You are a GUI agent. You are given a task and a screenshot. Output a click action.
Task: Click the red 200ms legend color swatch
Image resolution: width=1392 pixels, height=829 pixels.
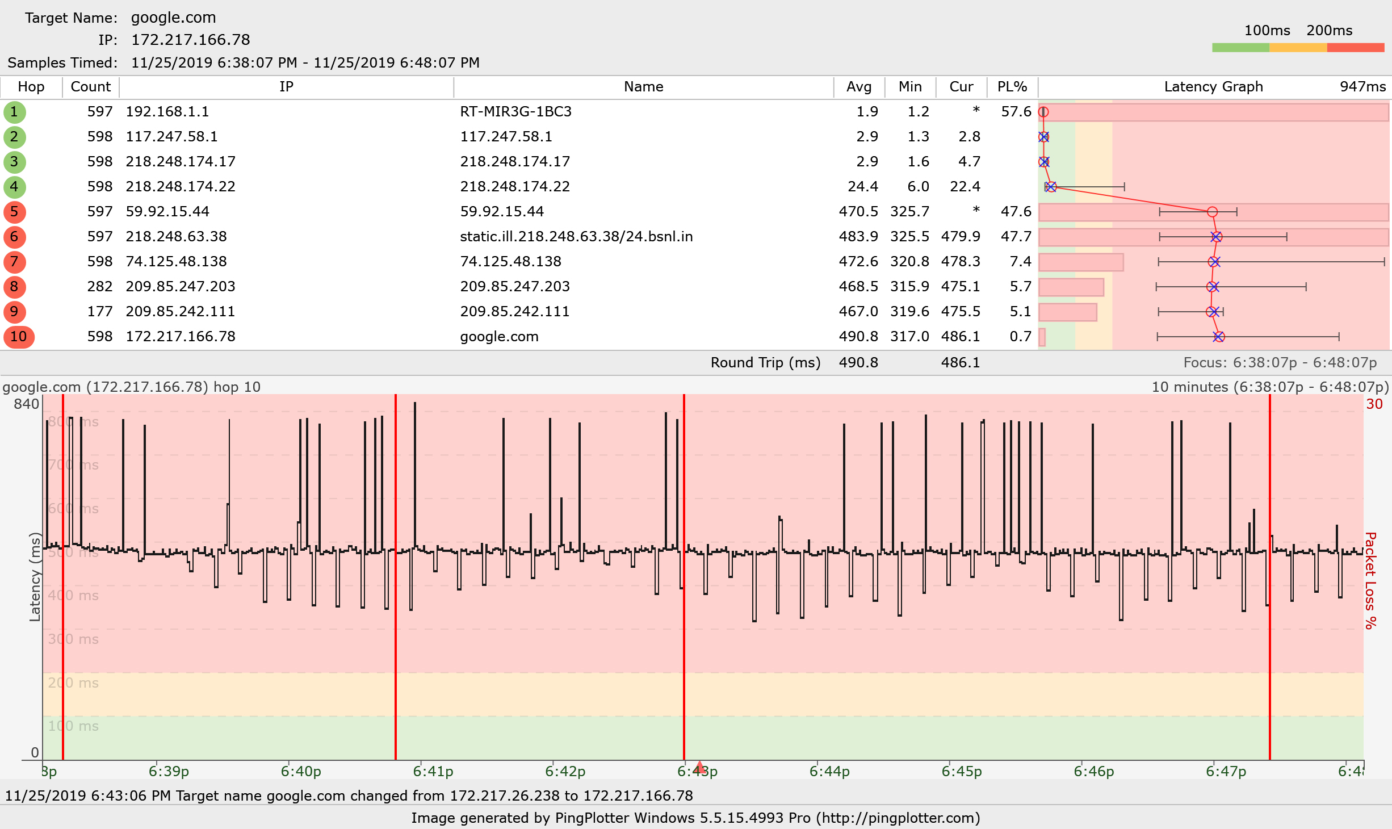click(1355, 48)
